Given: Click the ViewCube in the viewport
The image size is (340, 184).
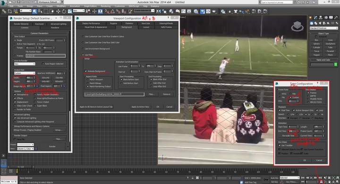Looking at the screenshot, I should 297,26.
